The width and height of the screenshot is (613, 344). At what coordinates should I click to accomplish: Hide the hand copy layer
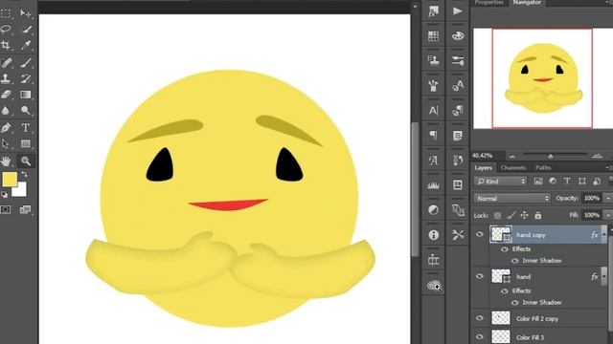tap(480, 234)
